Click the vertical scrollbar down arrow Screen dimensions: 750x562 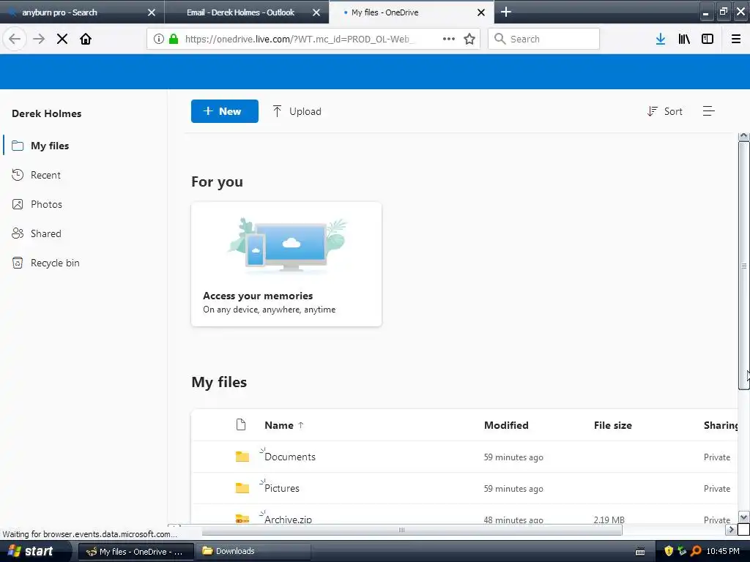(744, 517)
